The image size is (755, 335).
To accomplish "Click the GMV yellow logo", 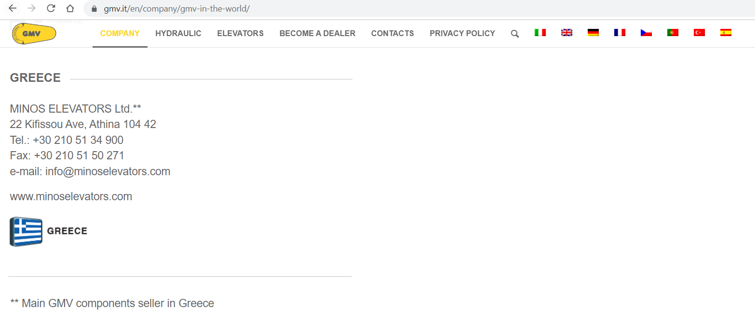I will point(34,34).
